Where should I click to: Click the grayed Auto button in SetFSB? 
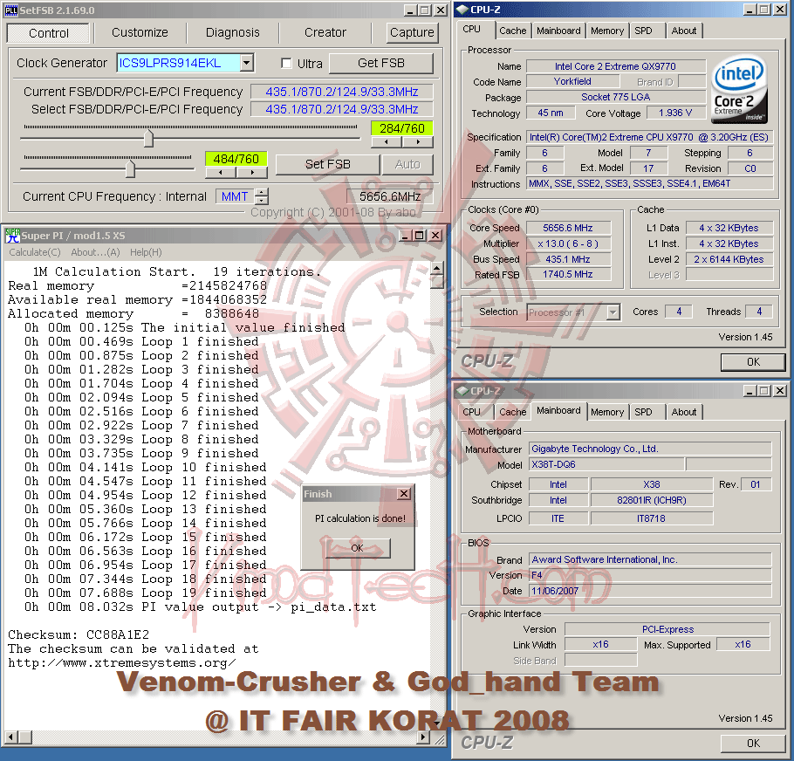407,165
